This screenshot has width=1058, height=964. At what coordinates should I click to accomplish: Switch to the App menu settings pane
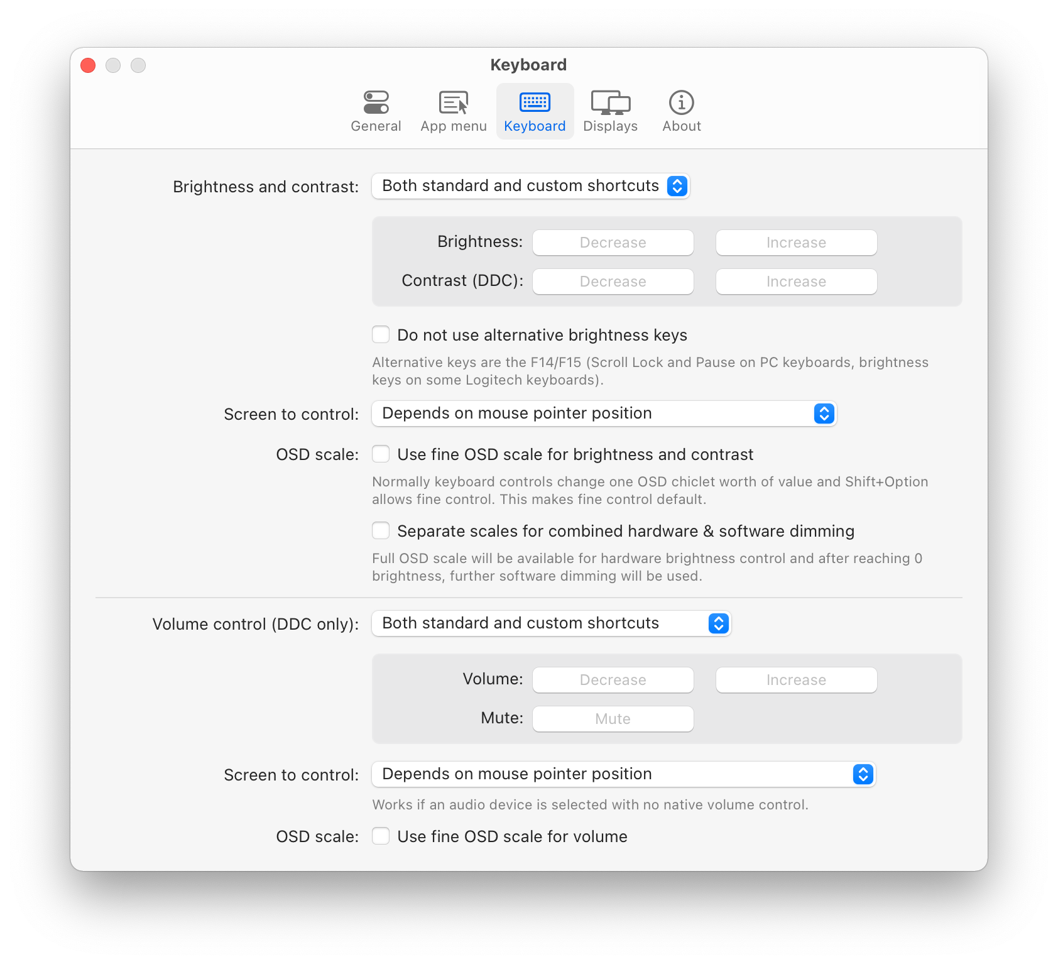point(452,111)
